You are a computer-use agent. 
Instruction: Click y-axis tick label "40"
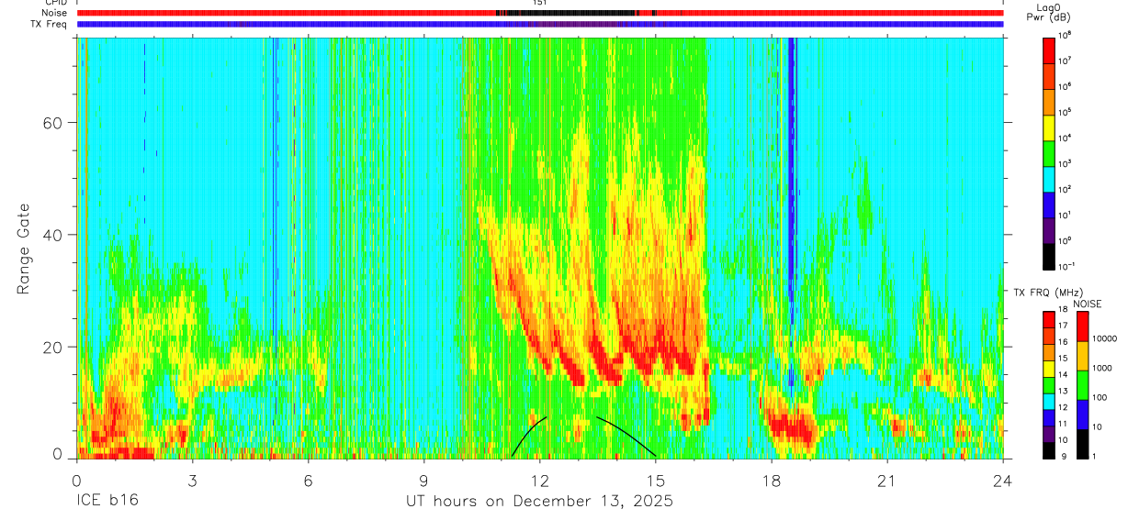51,235
